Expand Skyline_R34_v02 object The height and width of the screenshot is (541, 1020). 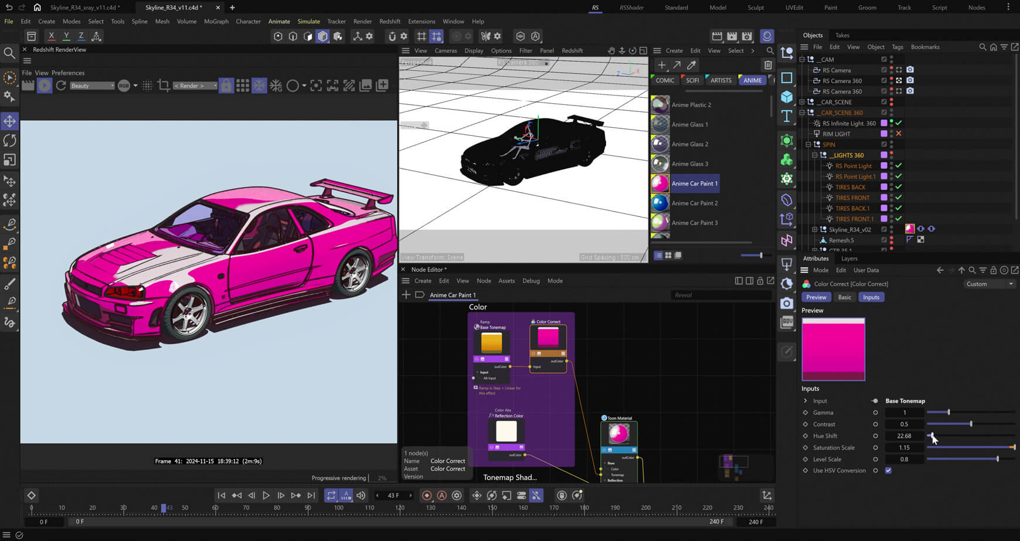coord(814,230)
